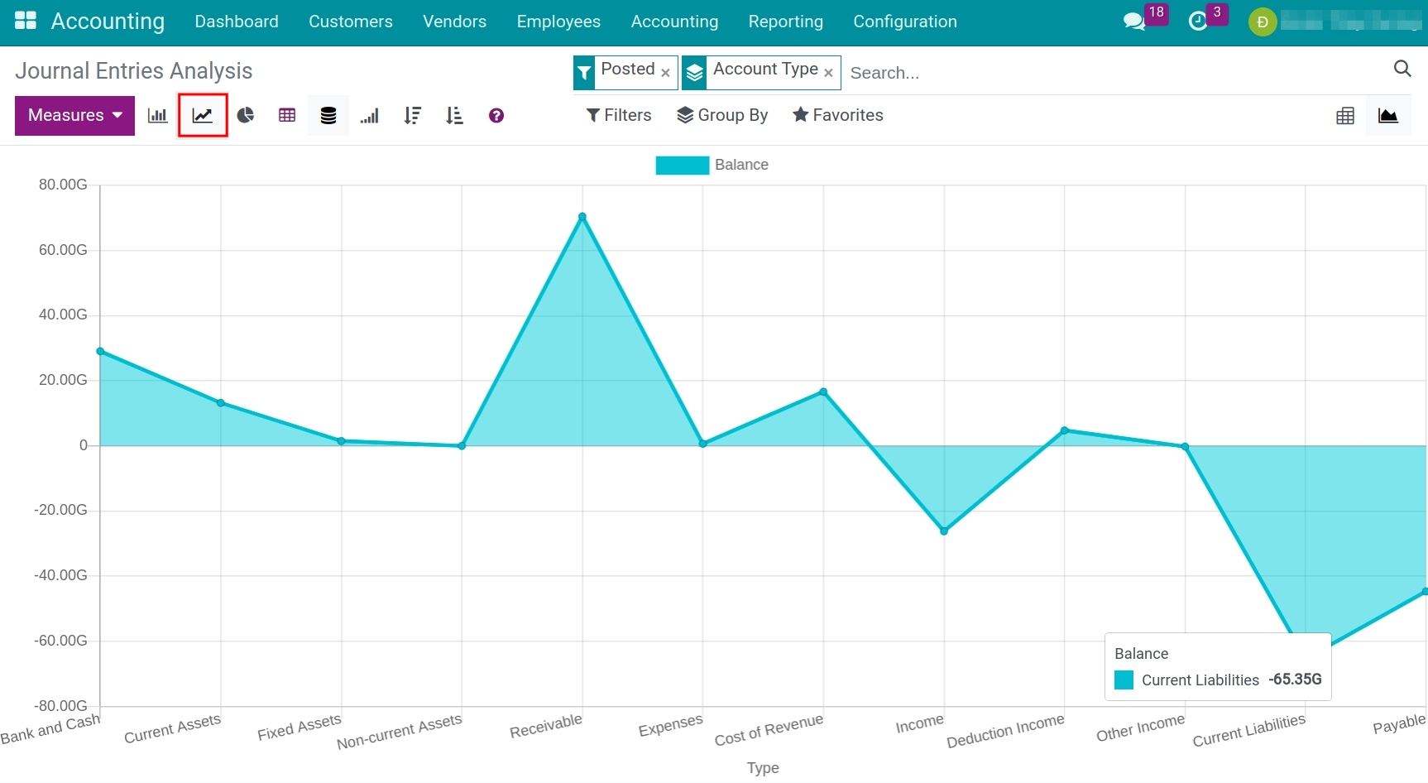Viewport: 1428px width, 783px height.
Task: Open the Measures dropdown
Action: [74, 115]
